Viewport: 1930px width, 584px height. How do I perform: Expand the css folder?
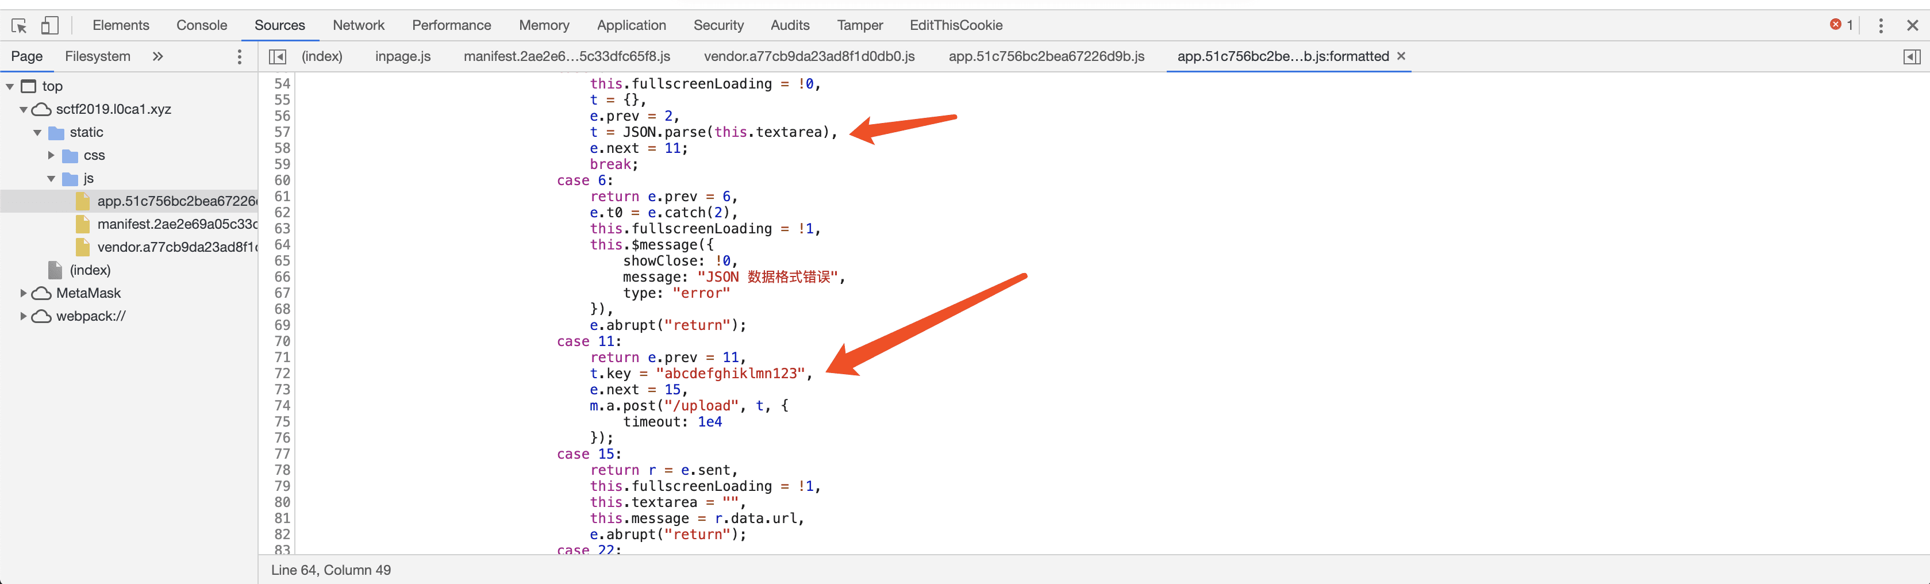coord(51,155)
